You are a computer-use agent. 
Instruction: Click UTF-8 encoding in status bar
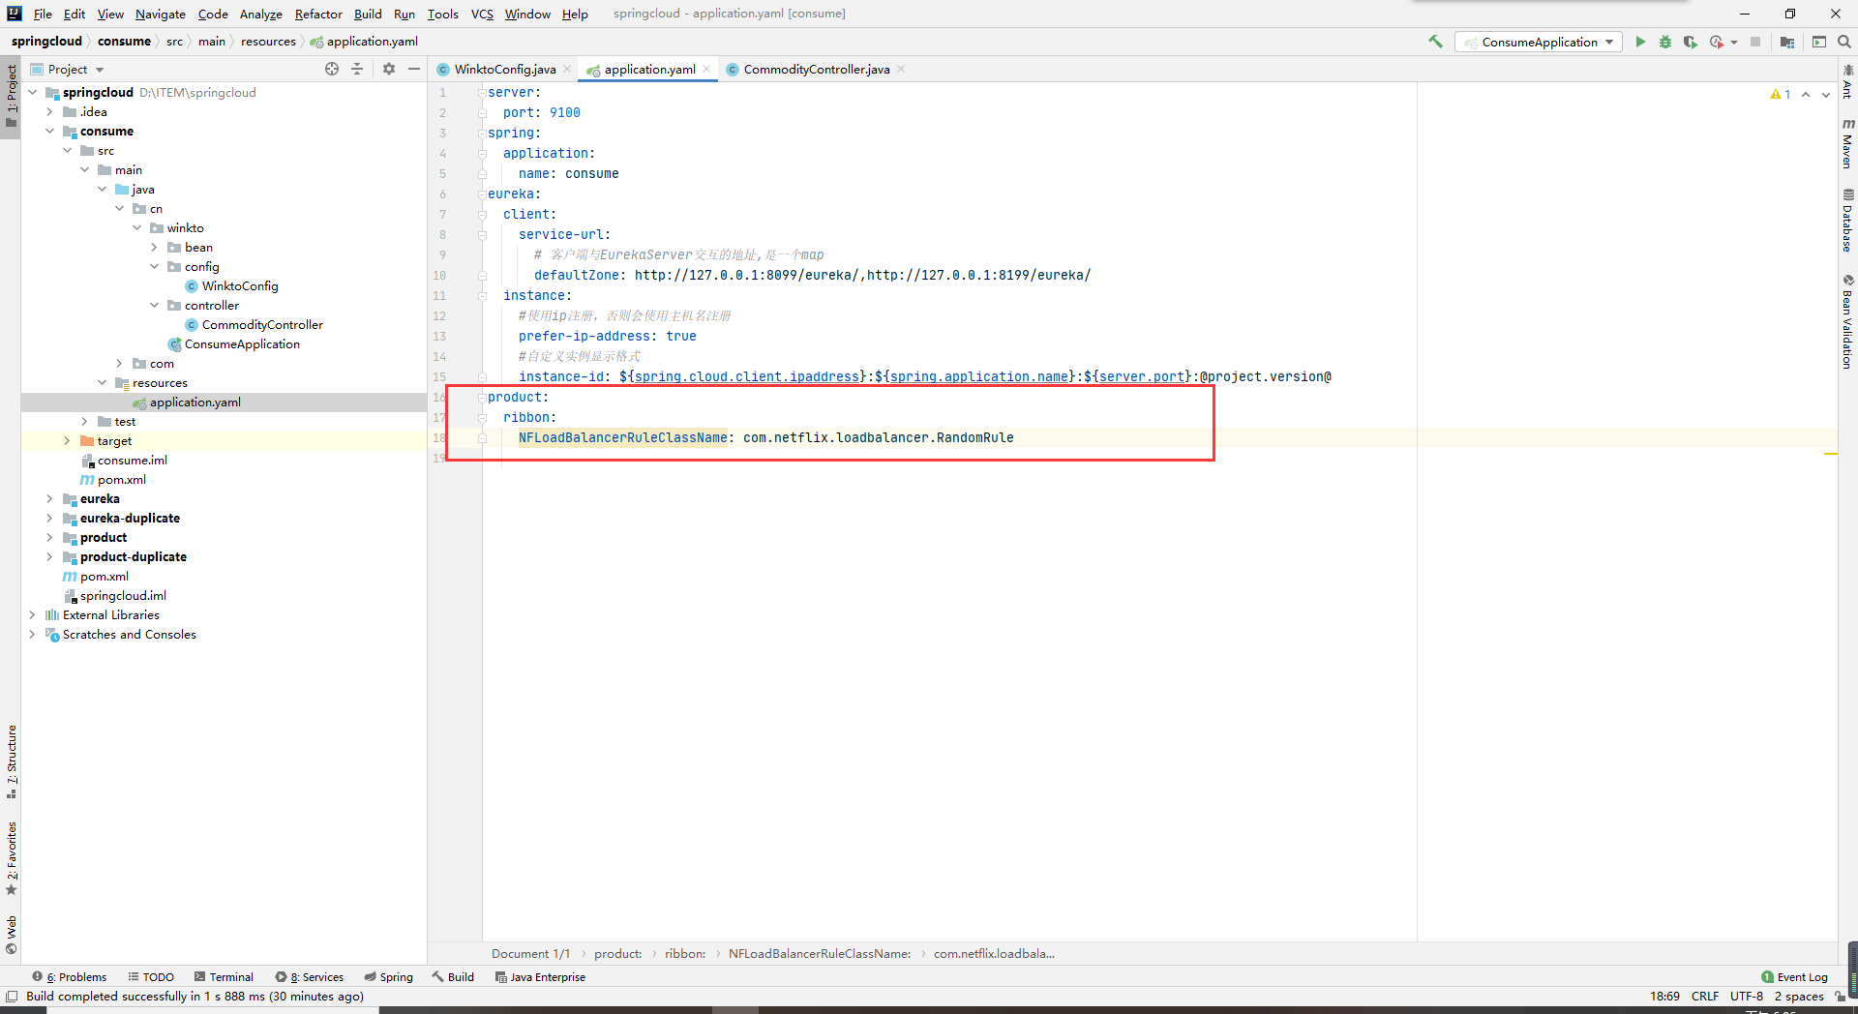coord(1746,997)
